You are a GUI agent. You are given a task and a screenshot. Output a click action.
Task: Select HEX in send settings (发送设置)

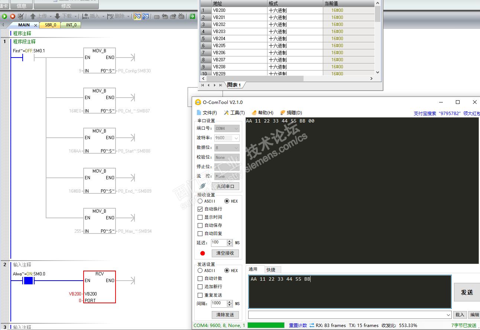227,271
